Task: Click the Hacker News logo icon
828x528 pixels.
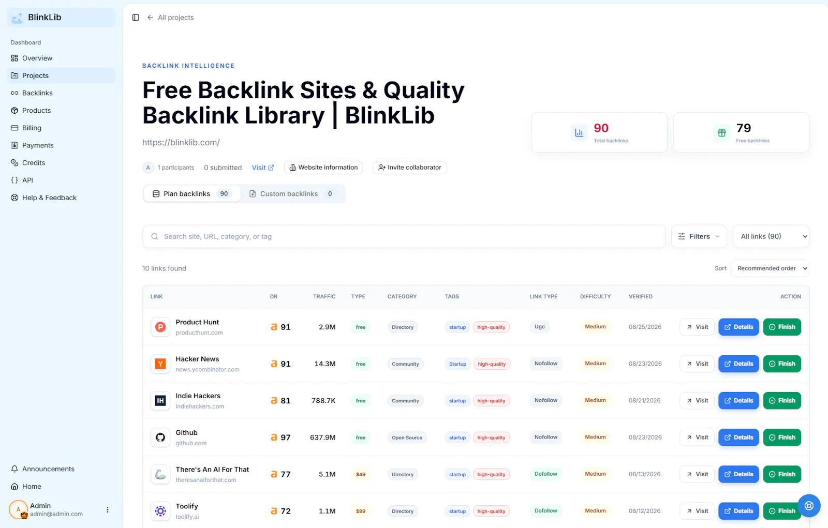Action: [x=160, y=364]
